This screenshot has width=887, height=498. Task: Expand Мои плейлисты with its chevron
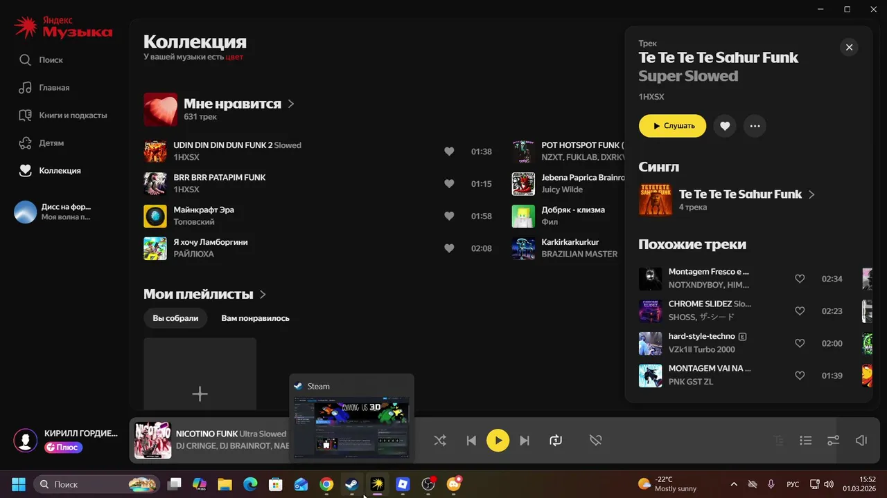point(263,295)
